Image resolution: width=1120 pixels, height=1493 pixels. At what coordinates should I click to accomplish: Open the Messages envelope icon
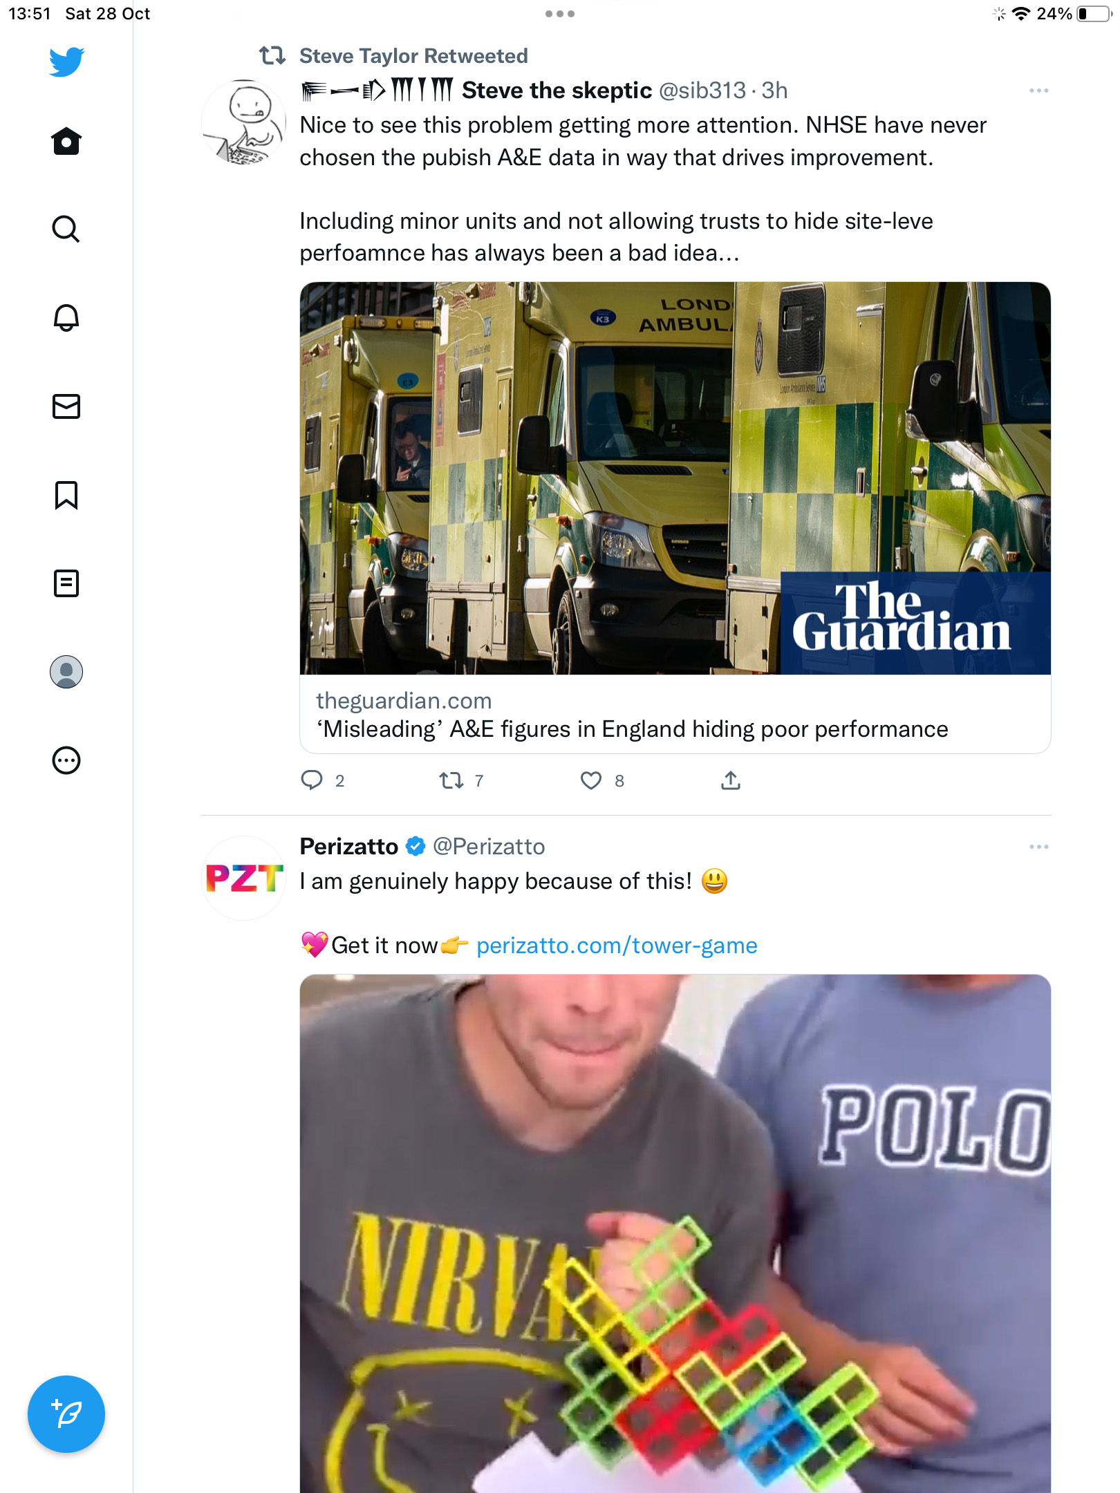(66, 406)
